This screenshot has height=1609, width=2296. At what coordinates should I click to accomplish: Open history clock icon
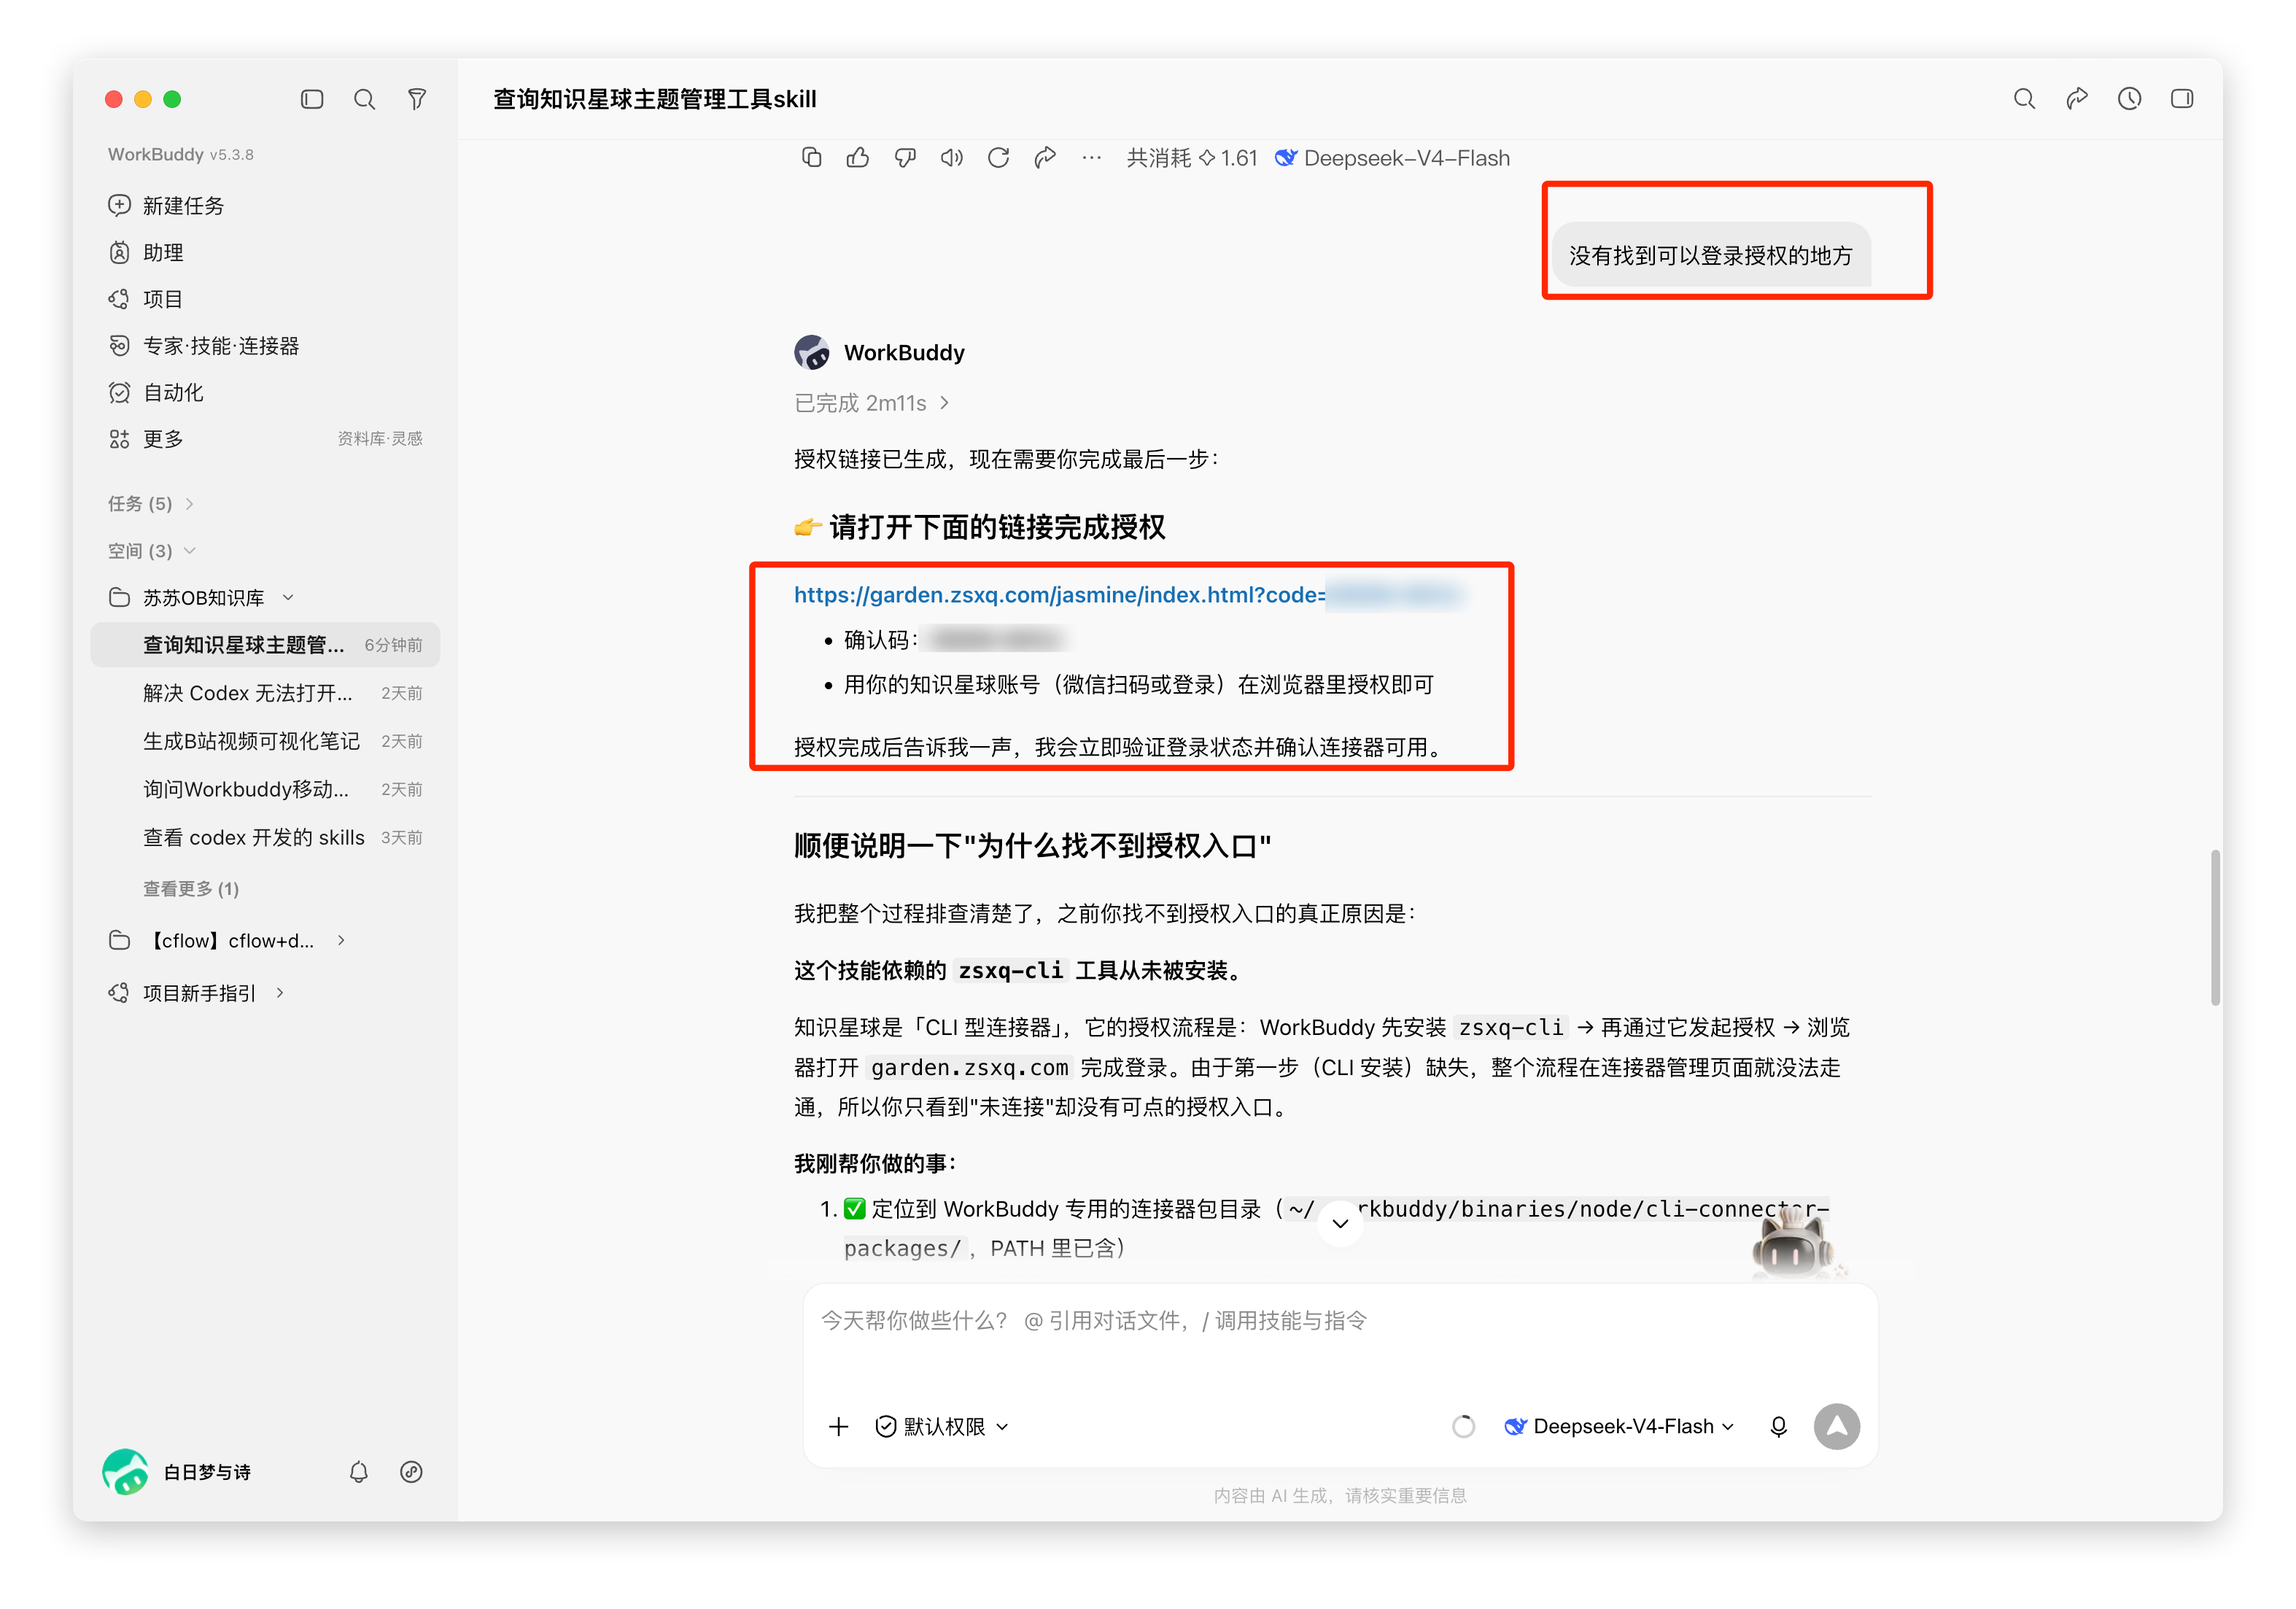pyautogui.click(x=2129, y=99)
